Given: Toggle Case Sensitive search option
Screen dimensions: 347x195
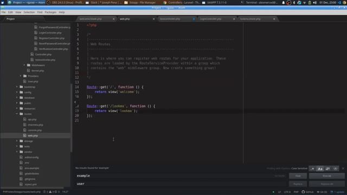Looking at the screenshot, I should click(320, 168).
